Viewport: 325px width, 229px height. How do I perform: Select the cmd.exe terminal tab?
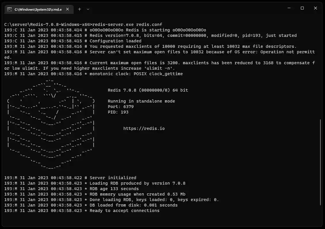pos(39,9)
